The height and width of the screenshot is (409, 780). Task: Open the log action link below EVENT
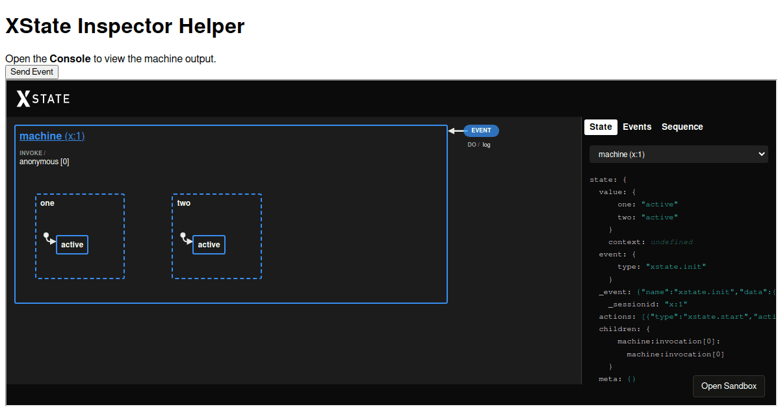[x=486, y=144]
